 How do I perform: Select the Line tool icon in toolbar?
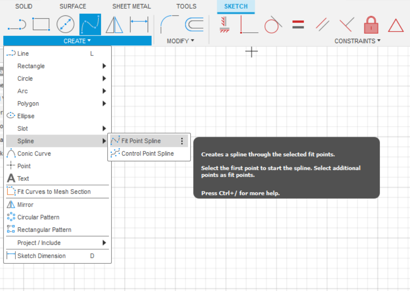click(17, 25)
